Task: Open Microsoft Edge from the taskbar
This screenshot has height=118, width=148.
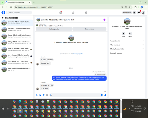Action: coord(20,102)
